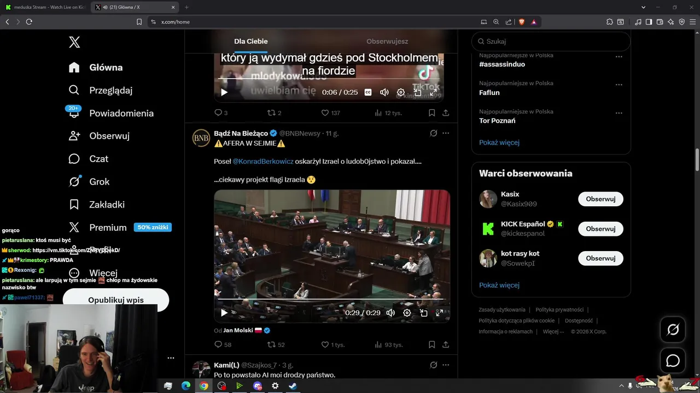Click the X logo in the sidebar

(x=74, y=42)
